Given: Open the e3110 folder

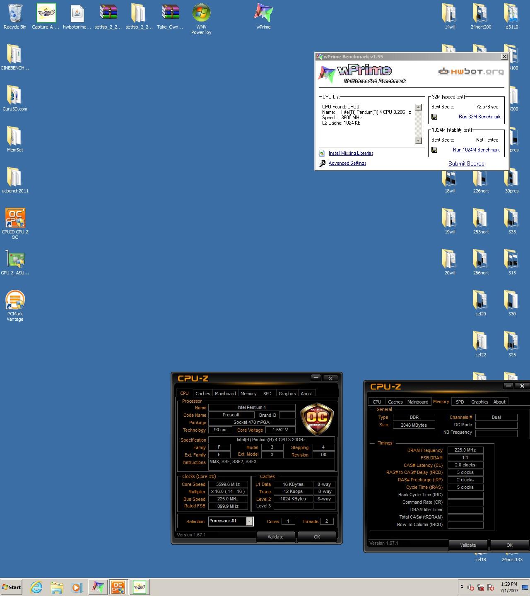Looking at the screenshot, I should pyautogui.click(x=512, y=17).
